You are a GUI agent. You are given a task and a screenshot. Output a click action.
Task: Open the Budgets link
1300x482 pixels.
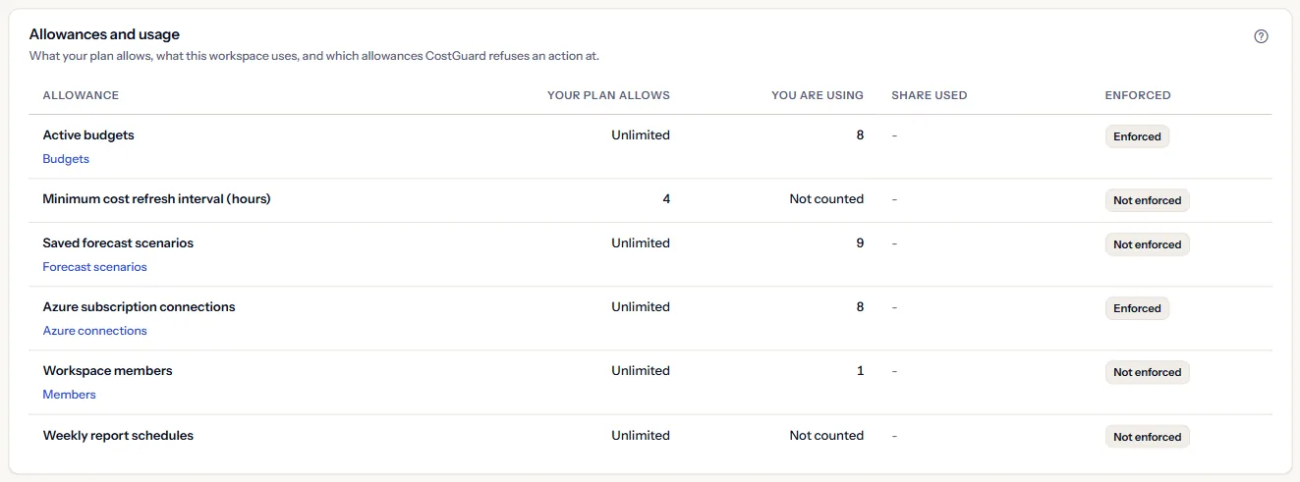point(66,159)
